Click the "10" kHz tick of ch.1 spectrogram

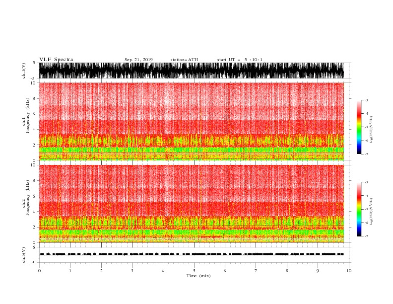pos(33,83)
